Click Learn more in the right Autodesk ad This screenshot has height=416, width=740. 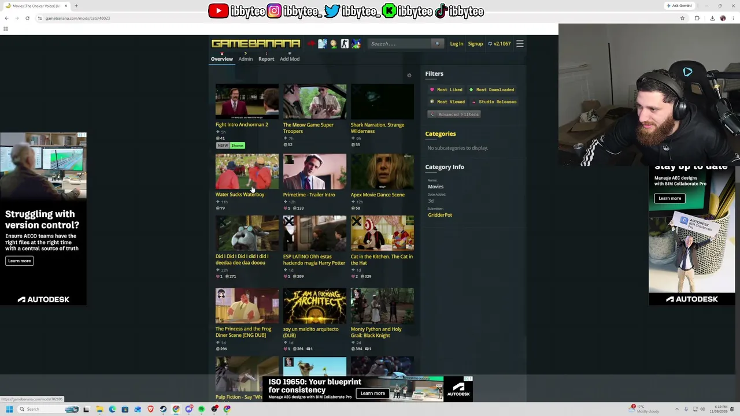pyautogui.click(x=669, y=198)
